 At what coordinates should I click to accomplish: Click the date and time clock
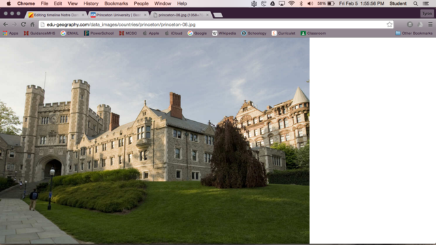(362, 3)
